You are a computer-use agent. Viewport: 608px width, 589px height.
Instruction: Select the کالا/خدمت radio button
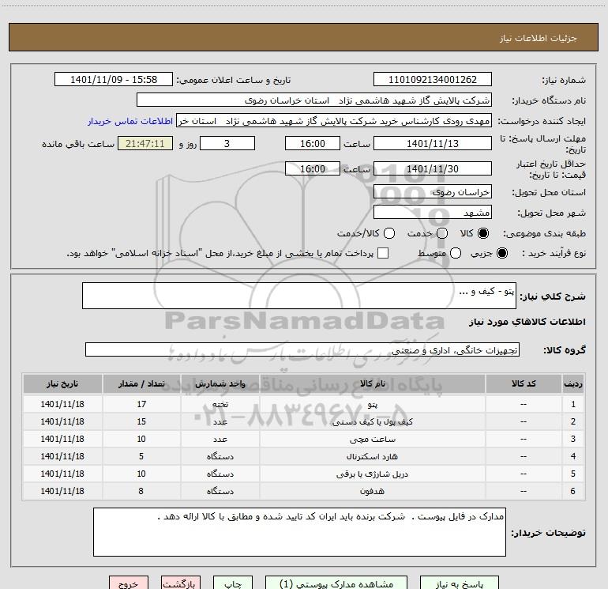(x=389, y=233)
